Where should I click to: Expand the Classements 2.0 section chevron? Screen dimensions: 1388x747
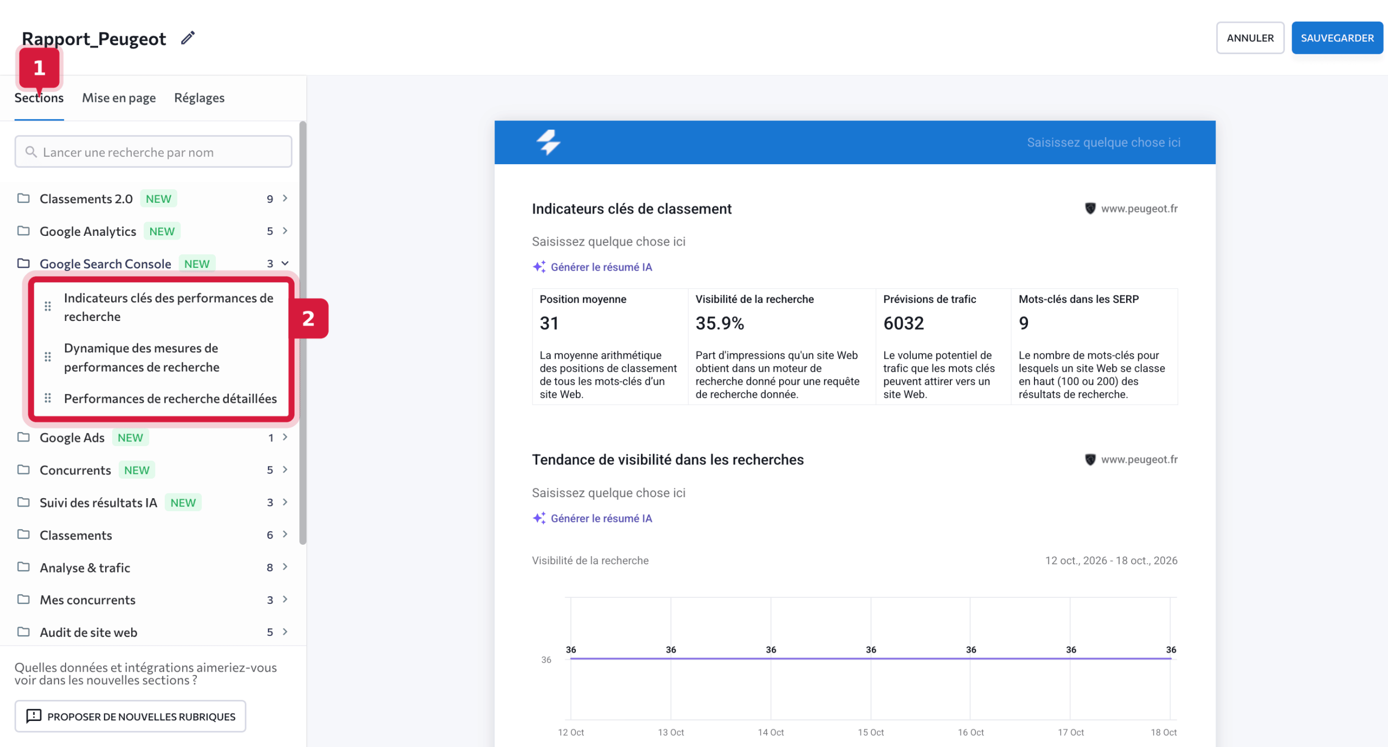click(x=285, y=198)
